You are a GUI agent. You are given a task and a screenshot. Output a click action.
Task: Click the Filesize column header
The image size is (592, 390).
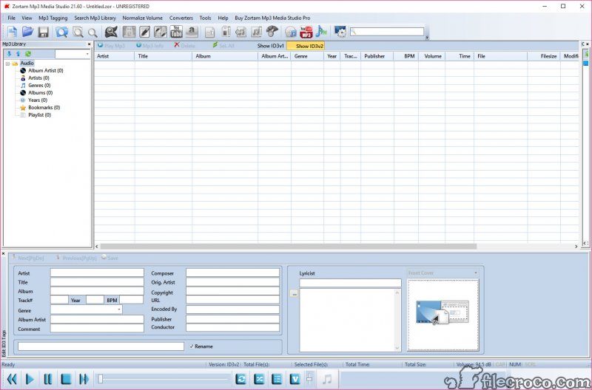(544, 56)
